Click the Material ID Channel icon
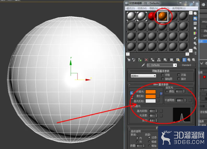The image size is (207, 149). [171, 60]
